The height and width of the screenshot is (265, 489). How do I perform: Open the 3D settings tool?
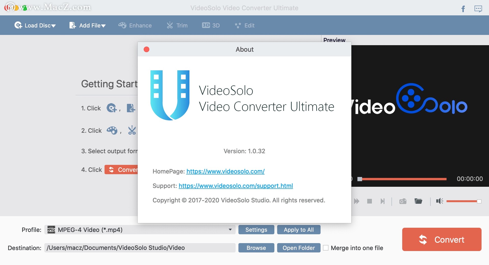point(211,25)
